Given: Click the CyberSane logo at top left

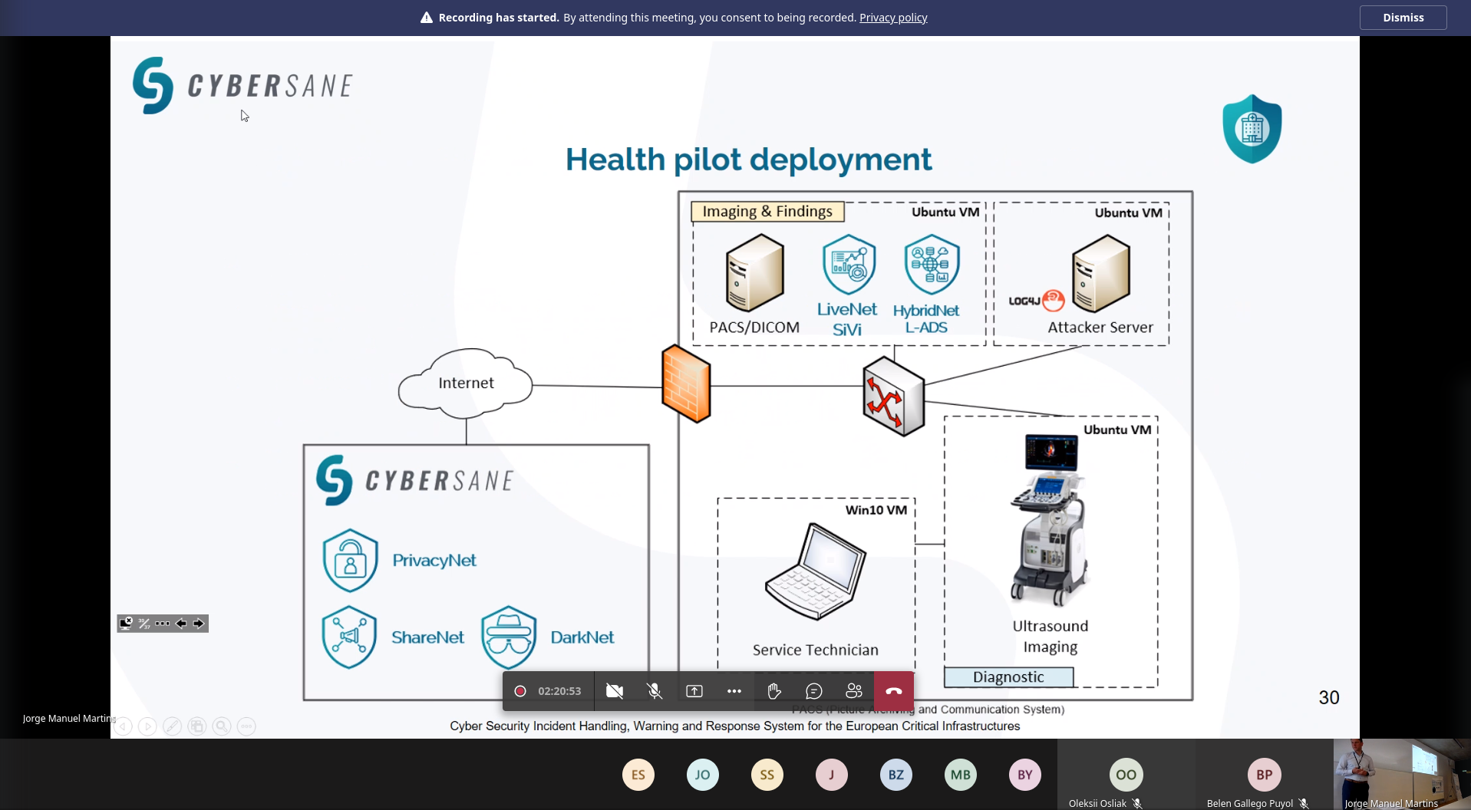Looking at the screenshot, I should (x=242, y=85).
